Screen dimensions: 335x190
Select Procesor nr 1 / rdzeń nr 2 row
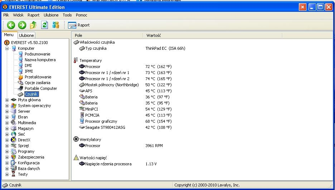pyautogui.click(x=125, y=79)
